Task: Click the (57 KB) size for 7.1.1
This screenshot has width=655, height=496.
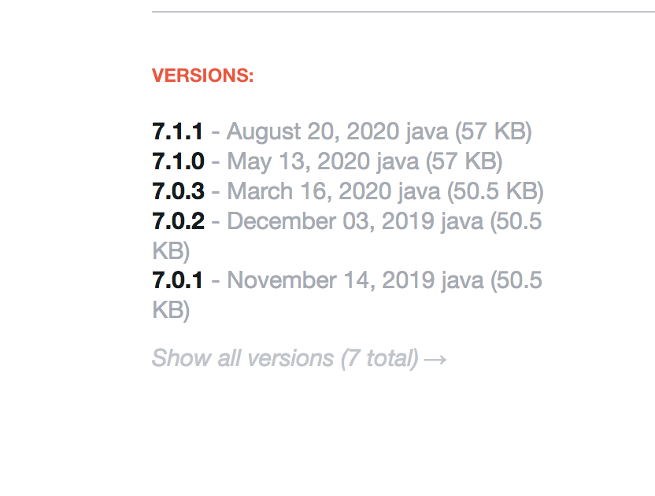Action: pos(494,132)
